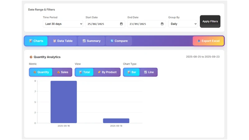
Task: Select the Quantity metric toggle
Action: click(41, 72)
